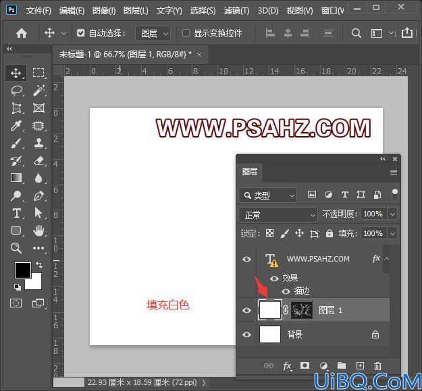The image size is (422, 391).
Task: Click the 图层 panel tab
Action: pos(250,171)
